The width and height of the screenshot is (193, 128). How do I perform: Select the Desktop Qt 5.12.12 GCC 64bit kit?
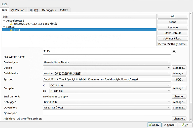tap(35, 24)
